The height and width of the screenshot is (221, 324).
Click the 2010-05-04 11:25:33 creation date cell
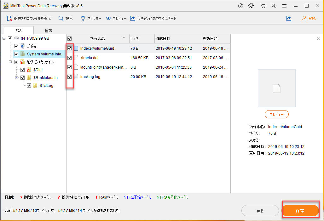tap(174, 67)
